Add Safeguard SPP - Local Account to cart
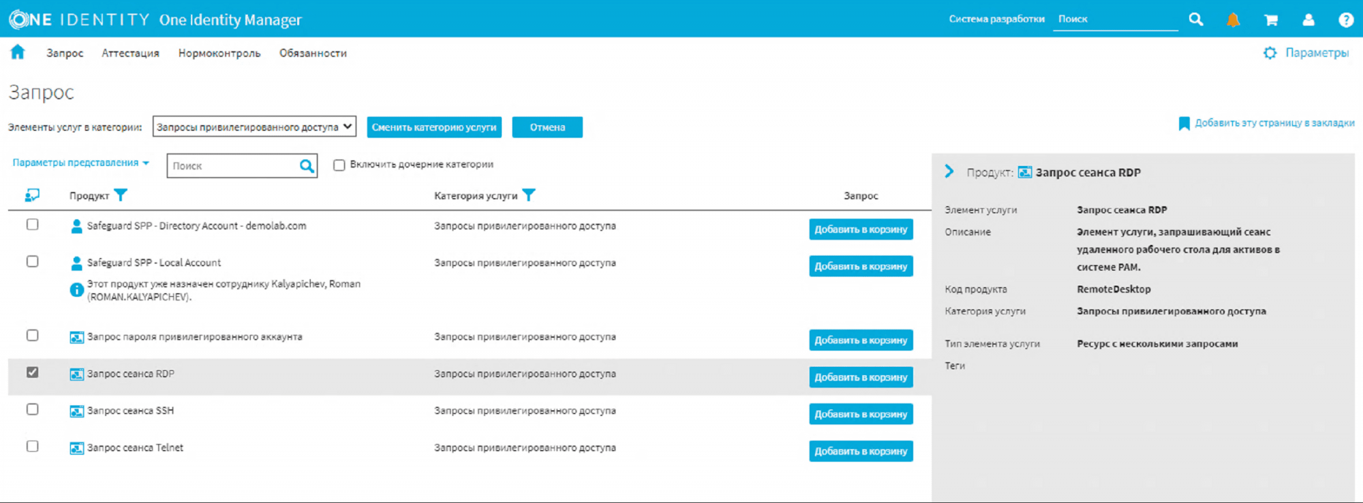 (861, 266)
